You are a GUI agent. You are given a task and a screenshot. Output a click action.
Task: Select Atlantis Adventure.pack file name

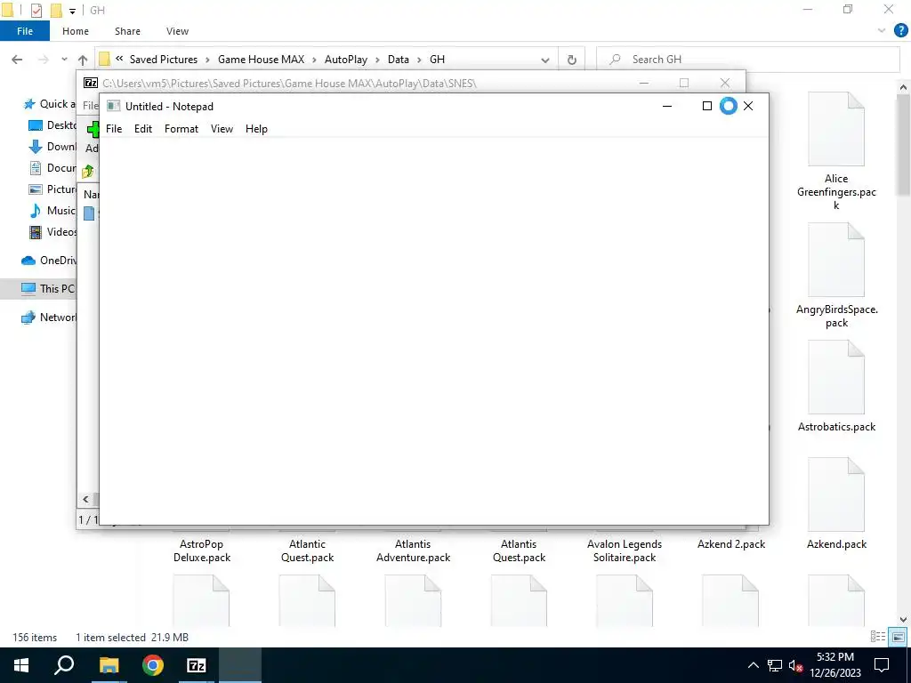pos(413,550)
